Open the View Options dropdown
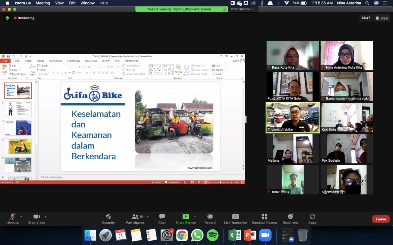This screenshot has height=245, width=393. pos(242,9)
